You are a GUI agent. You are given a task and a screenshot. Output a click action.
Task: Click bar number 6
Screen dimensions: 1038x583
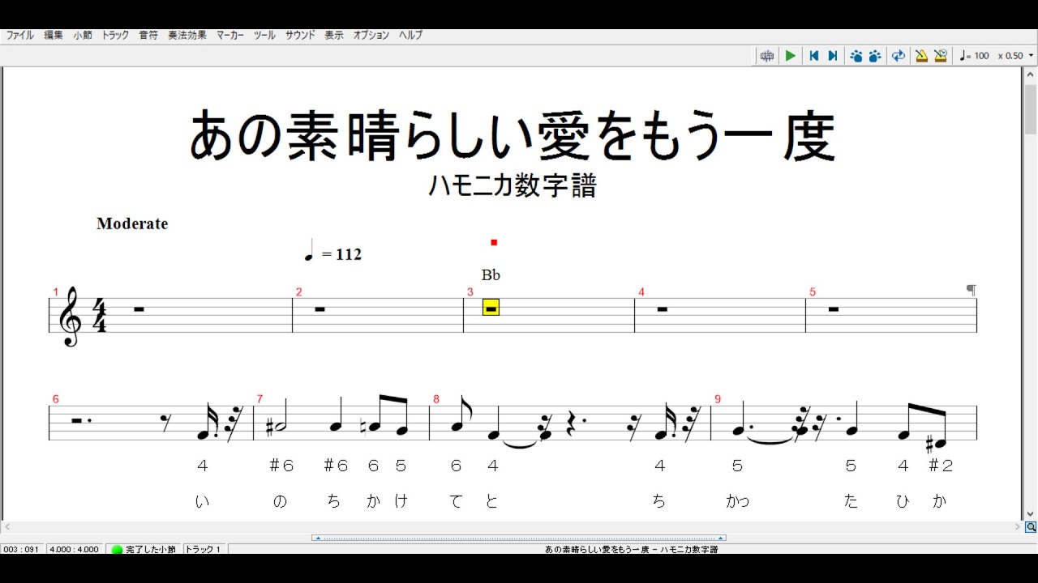56,399
